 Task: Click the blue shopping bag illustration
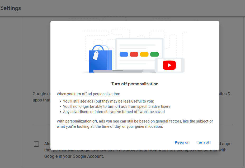(x=101, y=59)
